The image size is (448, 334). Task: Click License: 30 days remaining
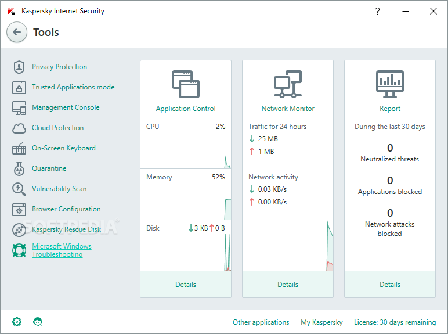coord(395,322)
